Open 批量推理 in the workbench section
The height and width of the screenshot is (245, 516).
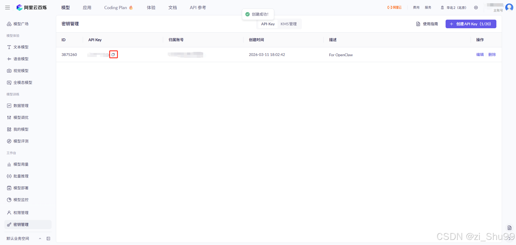21,176
